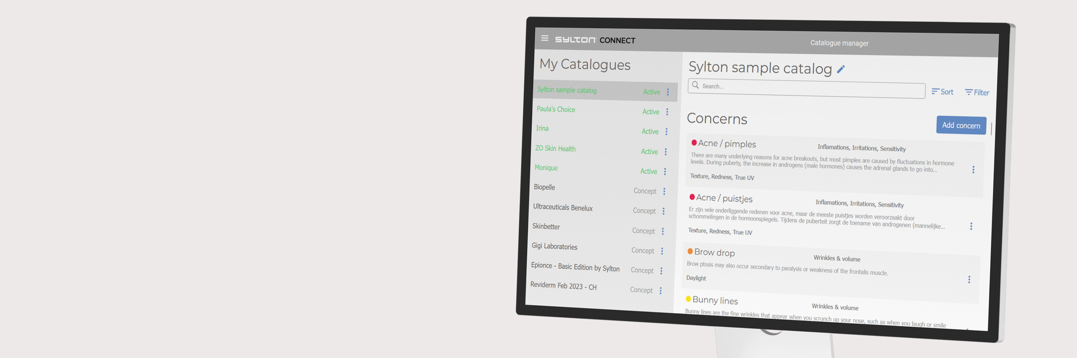Select Epionce - Basic Edition by Sylton
The width and height of the screenshot is (1077, 358).
pos(575,267)
